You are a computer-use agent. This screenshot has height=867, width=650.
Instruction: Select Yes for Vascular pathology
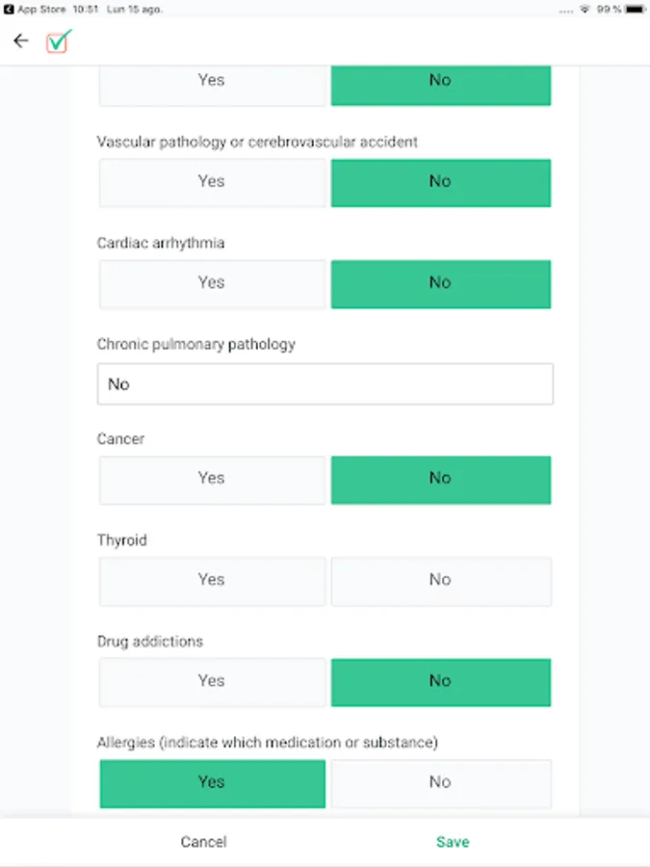(212, 182)
